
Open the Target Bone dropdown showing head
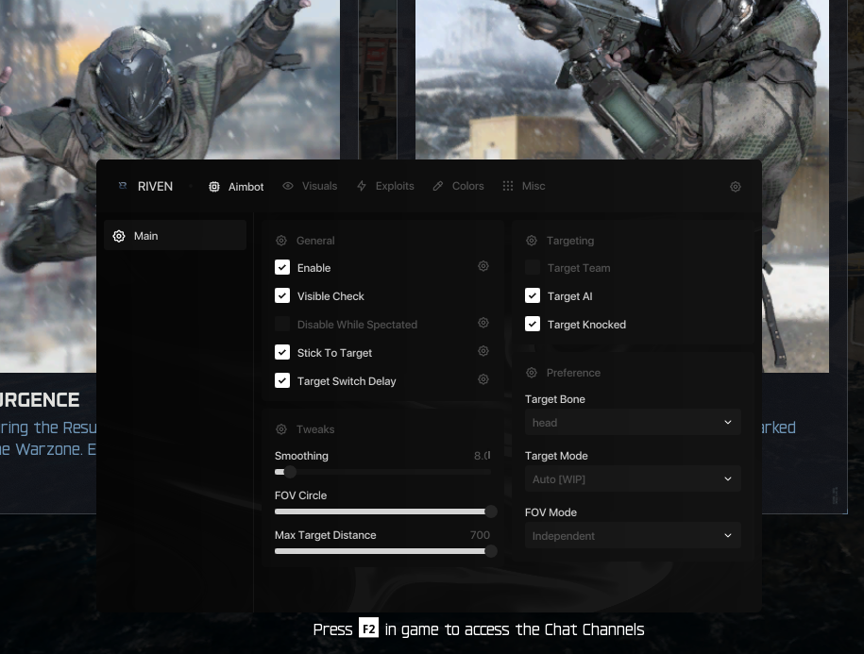pyautogui.click(x=633, y=422)
